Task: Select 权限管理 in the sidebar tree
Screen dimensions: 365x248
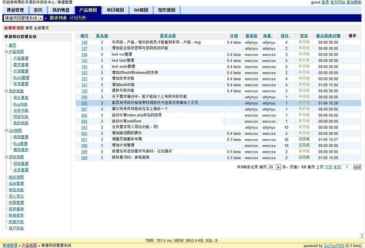Action: [x=16, y=202]
